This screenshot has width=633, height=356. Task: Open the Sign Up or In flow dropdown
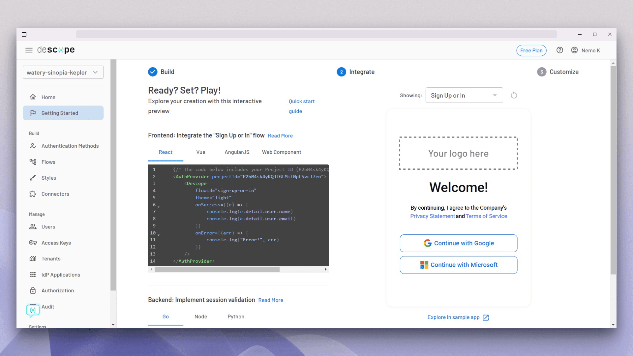[x=464, y=95]
